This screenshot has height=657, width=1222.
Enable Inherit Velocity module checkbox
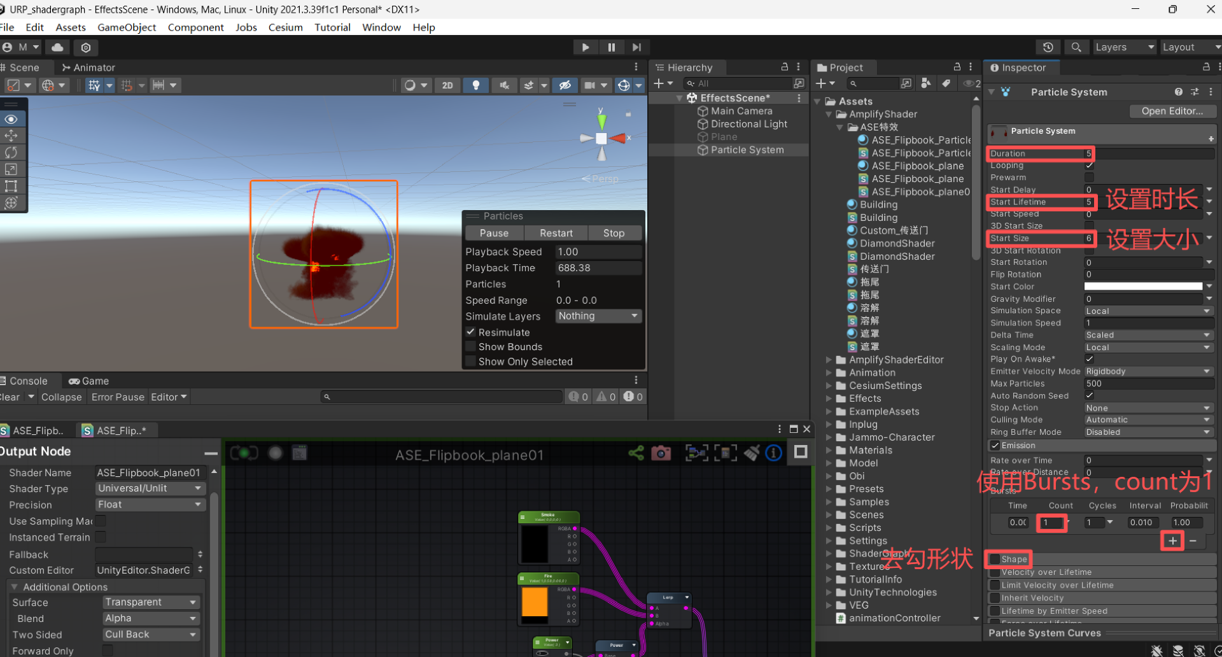[995, 598]
